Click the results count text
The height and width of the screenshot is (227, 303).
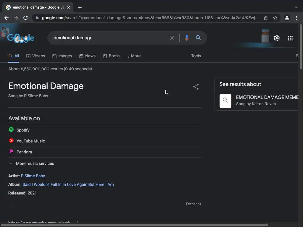tap(50, 69)
